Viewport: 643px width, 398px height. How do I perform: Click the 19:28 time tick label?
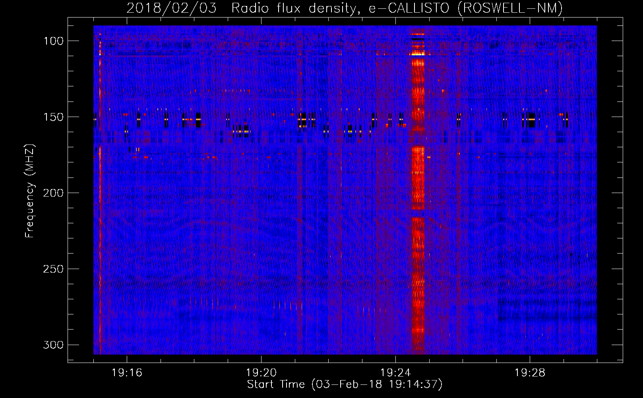(530, 373)
